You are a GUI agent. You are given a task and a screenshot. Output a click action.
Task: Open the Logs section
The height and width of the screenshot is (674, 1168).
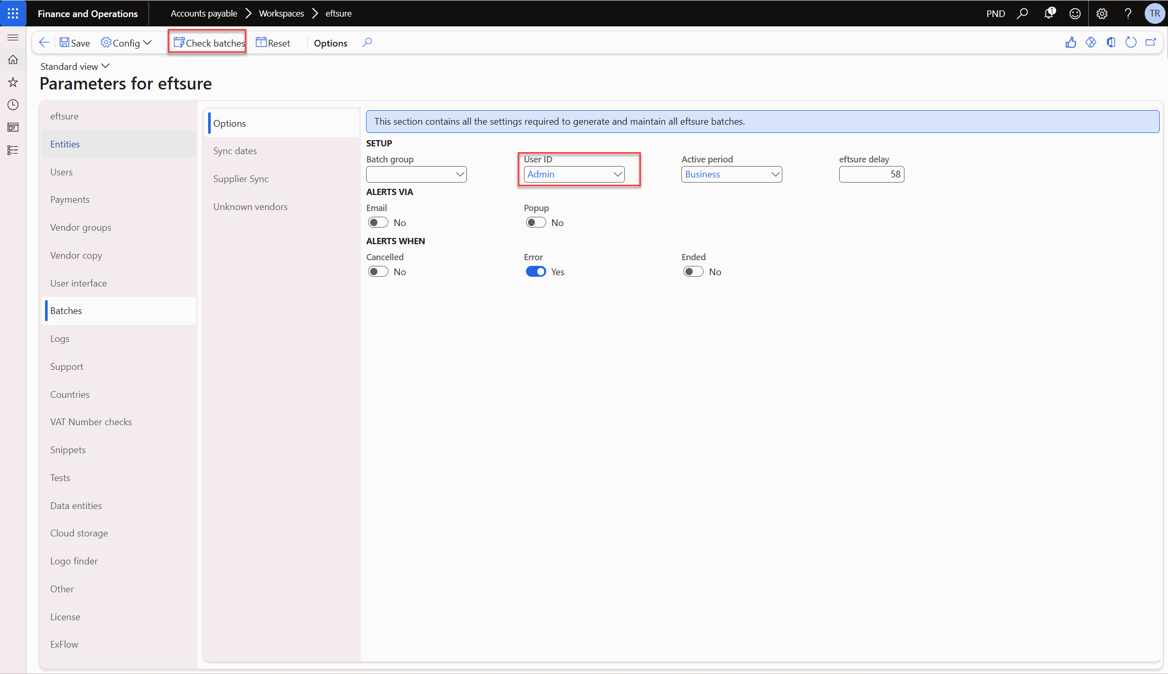(119, 339)
